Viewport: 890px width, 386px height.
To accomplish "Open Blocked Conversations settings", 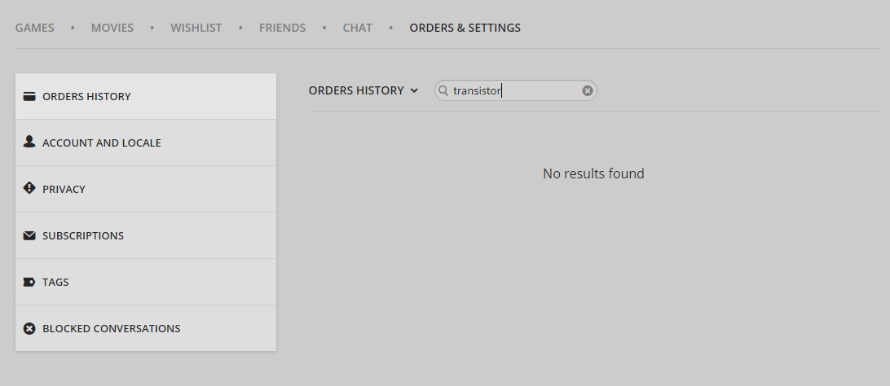I will pyautogui.click(x=146, y=328).
